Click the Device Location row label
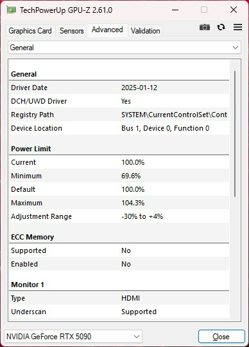 pyautogui.click(x=37, y=128)
